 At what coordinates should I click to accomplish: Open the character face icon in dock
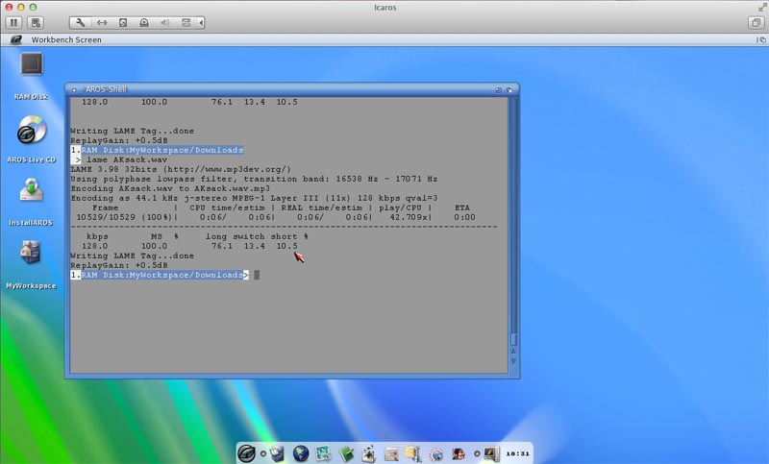coord(459,453)
